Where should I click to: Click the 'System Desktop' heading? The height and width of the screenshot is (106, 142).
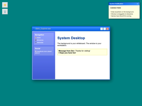click(x=71, y=38)
